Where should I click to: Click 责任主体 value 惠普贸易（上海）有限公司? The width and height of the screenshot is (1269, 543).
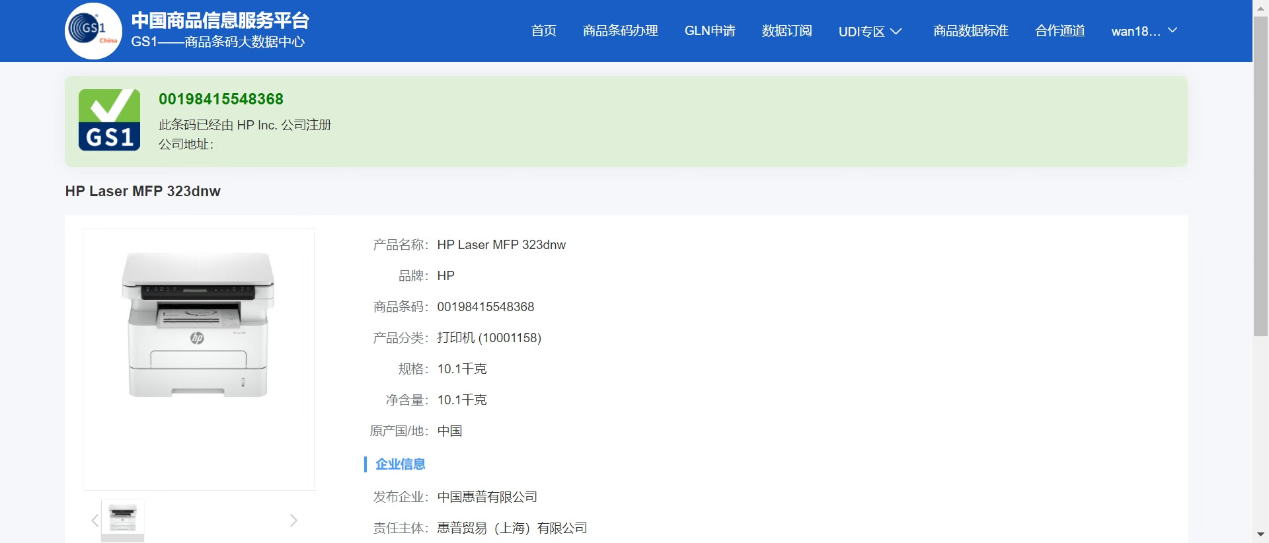[512, 528]
